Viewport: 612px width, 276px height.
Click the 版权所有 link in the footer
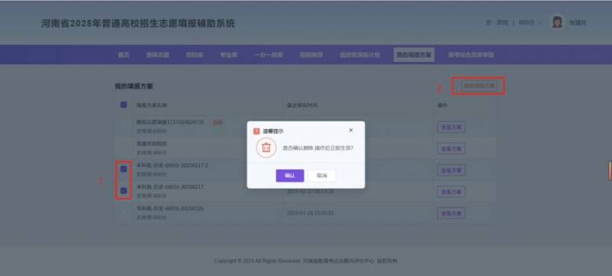(x=387, y=261)
